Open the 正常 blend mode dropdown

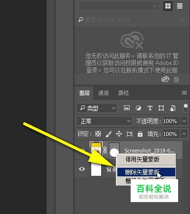(x=104, y=121)
